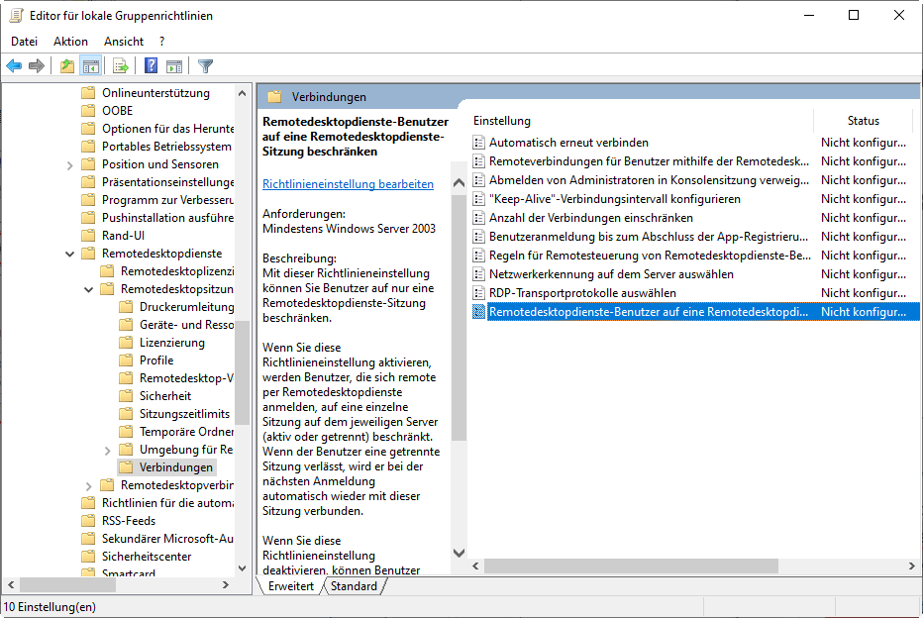This screenshot has width=923, height=618.
Task: Click the blue Back arrow in toolbar
Action: coord(14,66)
